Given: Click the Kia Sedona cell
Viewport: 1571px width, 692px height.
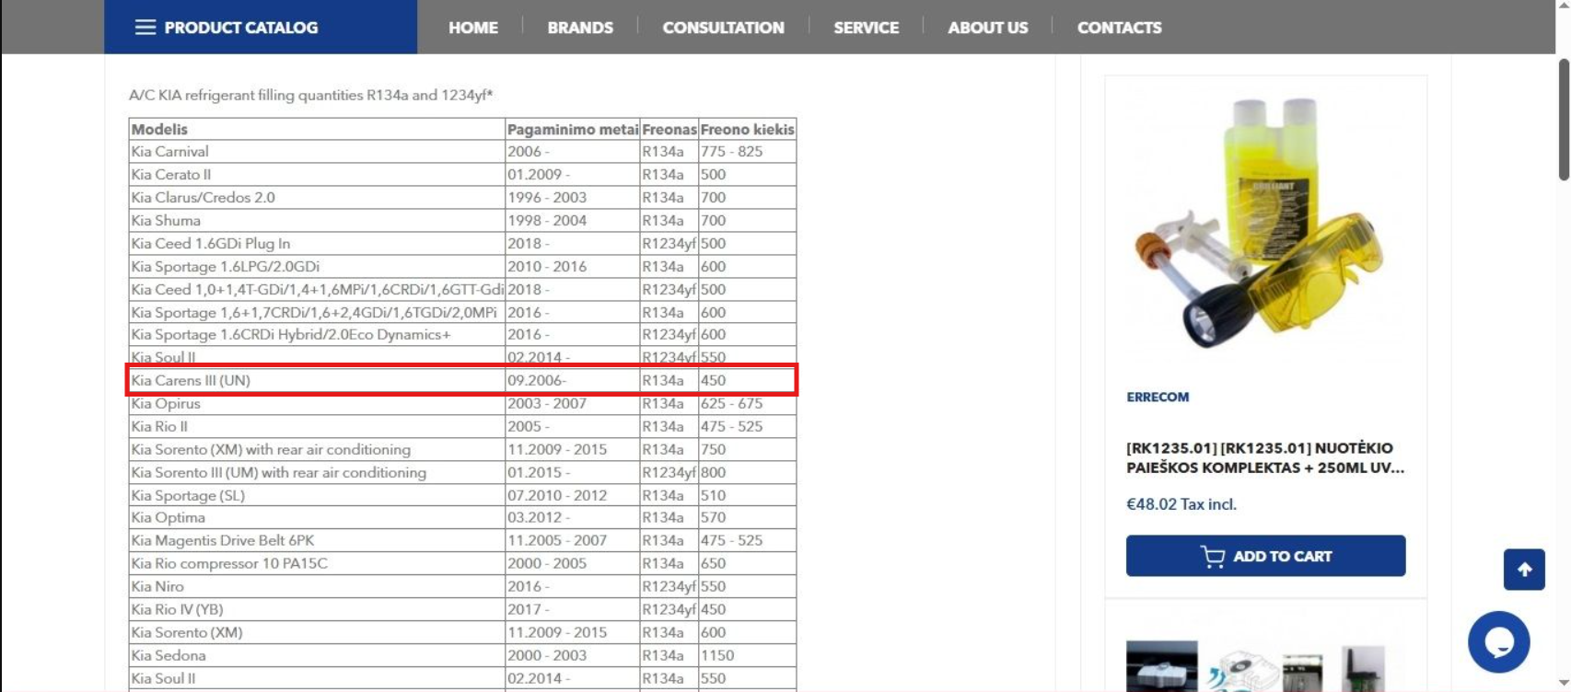Looking at the screenshot, I should pyautogui.click(x=317, y=656).
